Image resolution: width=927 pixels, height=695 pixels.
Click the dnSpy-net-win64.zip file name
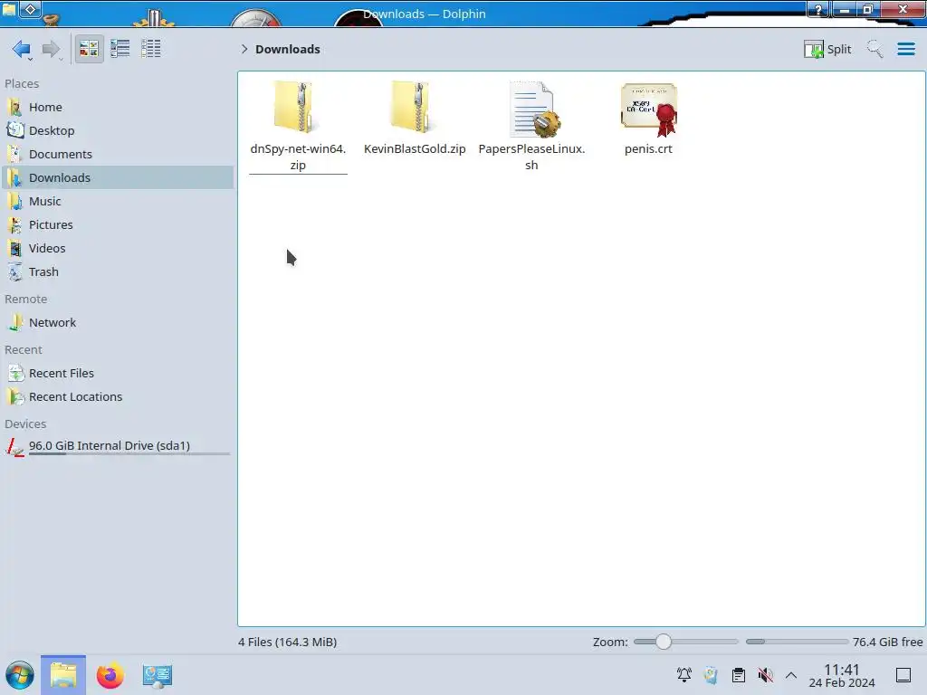[x=298, y=157]
